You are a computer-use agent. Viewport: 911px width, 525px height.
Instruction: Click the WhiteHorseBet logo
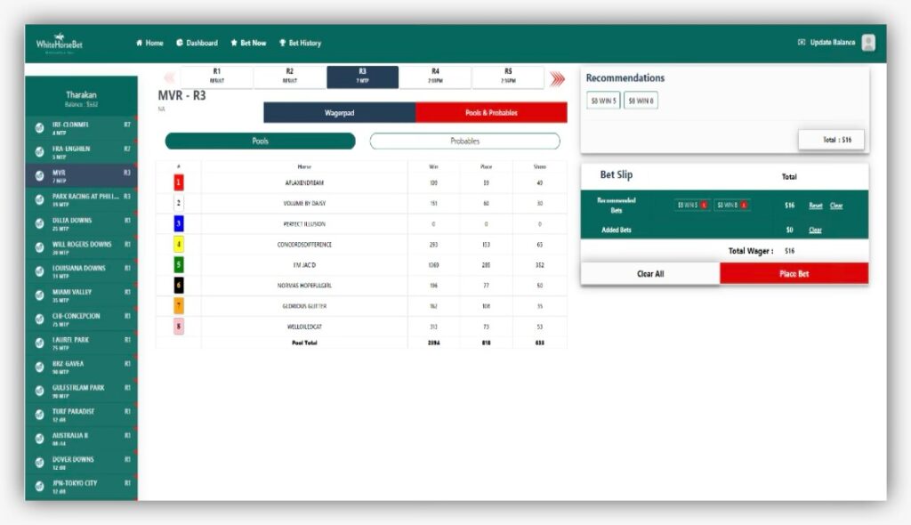pos(59,43)
